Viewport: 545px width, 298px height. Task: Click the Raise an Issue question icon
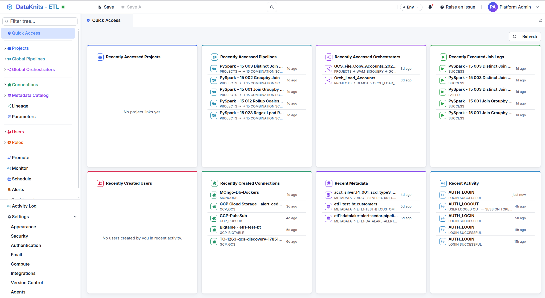pyautogui.click(x=442, y=7)
